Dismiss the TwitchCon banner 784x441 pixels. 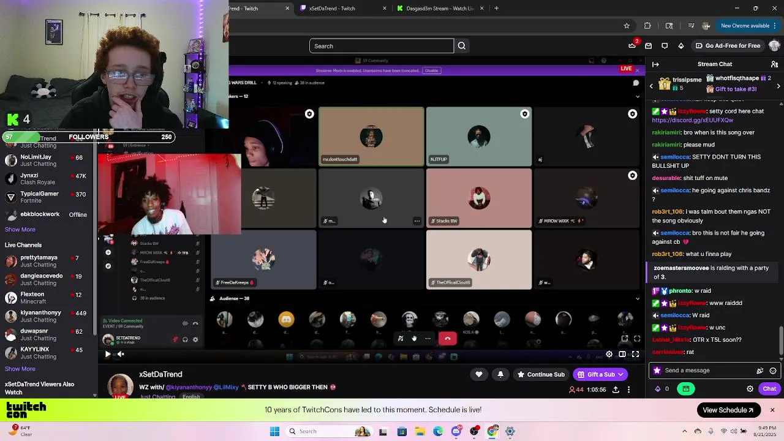tap(772, 410)
